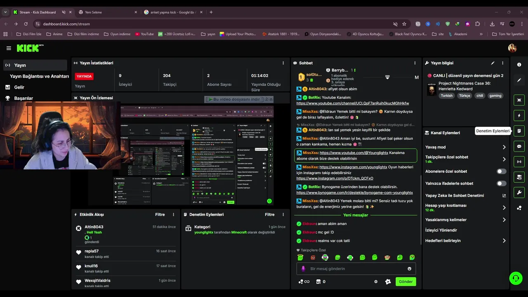
Task: Open the browser downloads icon
Action: (x=492, y=24)
